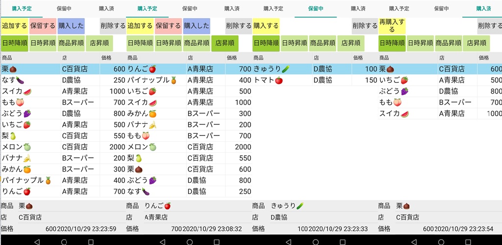Select 保留中 tab on the fourth screen
This screenshot has width=502, height=245.
click(441, 9)
